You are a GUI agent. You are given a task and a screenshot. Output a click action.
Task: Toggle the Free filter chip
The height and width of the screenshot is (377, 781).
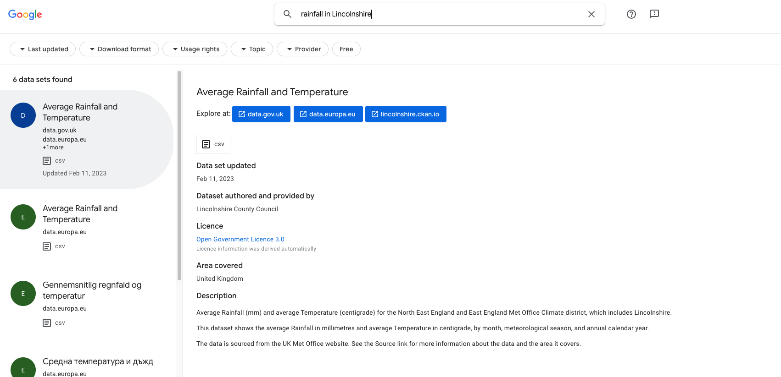[346, 49]
